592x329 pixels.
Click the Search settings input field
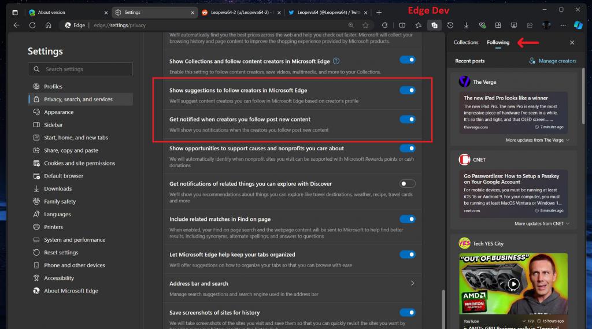[80, 69]
